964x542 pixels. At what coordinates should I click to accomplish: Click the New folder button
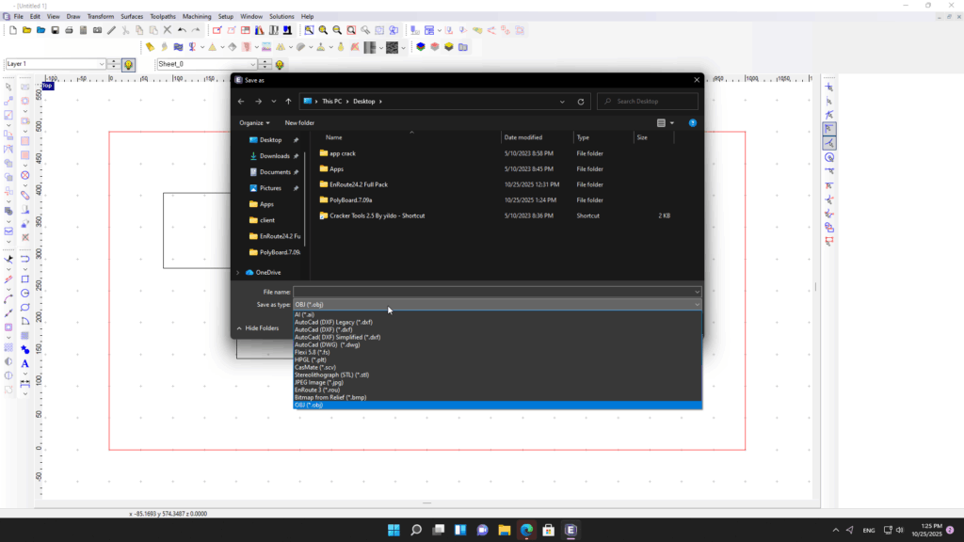click(299, 122)
